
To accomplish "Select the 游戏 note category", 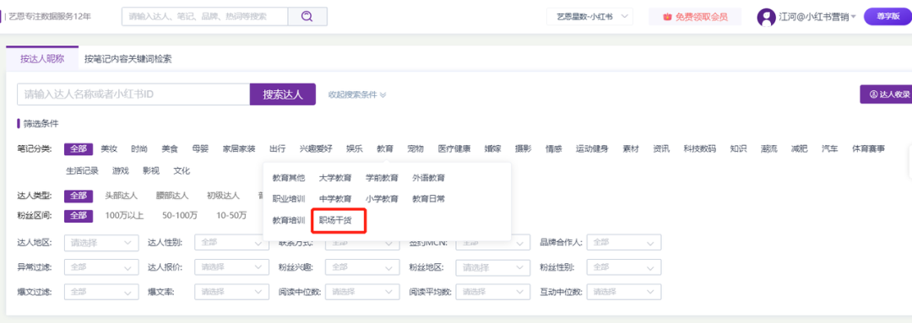I will pos(121,171).
